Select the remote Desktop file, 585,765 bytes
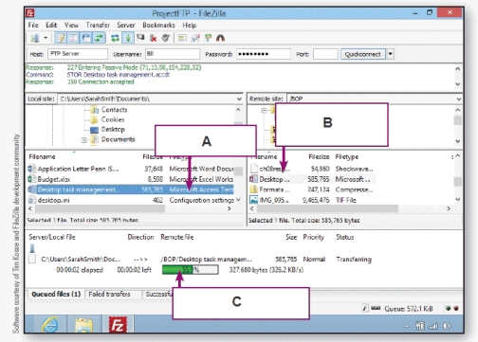Viewport: 478px width, 342px height. pyautogui.click(x=312, y=179)
